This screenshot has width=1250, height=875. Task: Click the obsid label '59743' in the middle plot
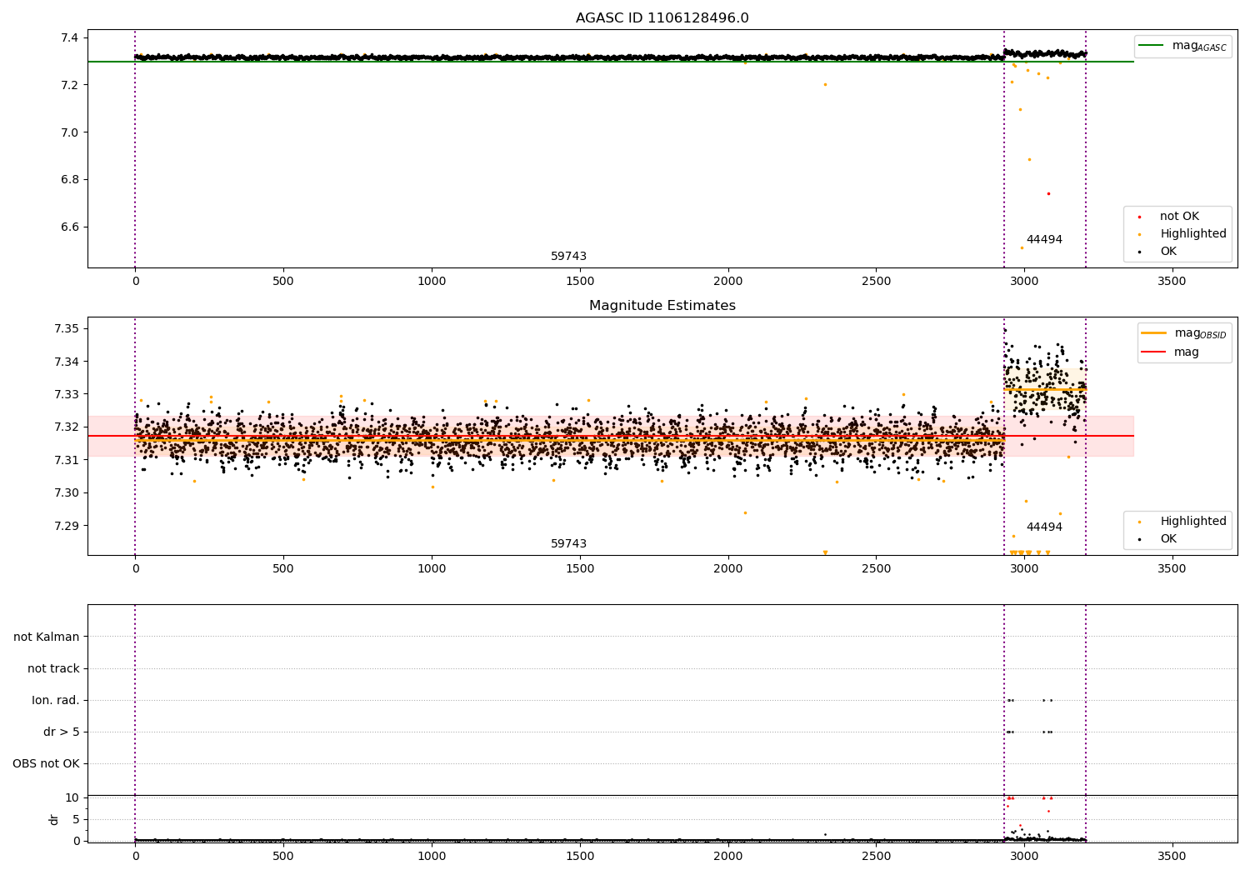(x=568, y=544)
